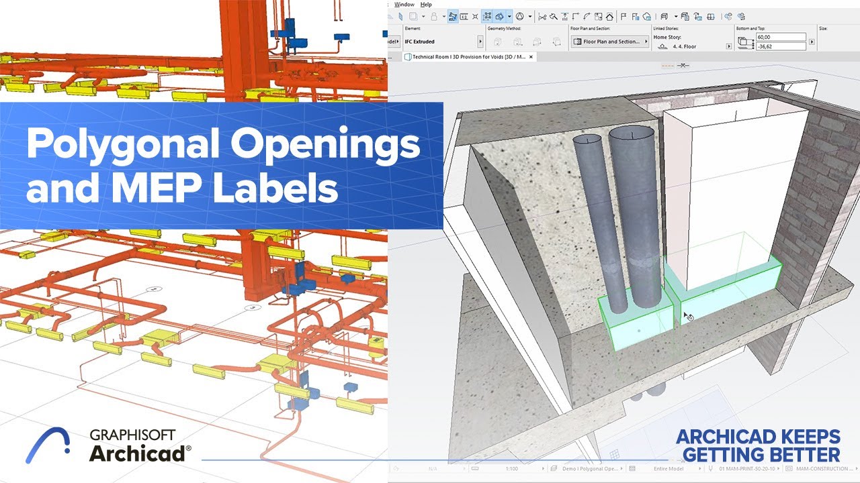
Task: Open dropdown next to circle-triangle icon
Action: coord(530,16)
